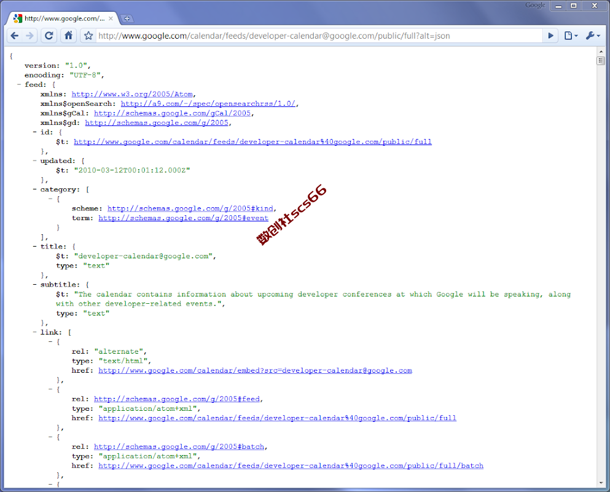Open a new tab

point(127,18)
